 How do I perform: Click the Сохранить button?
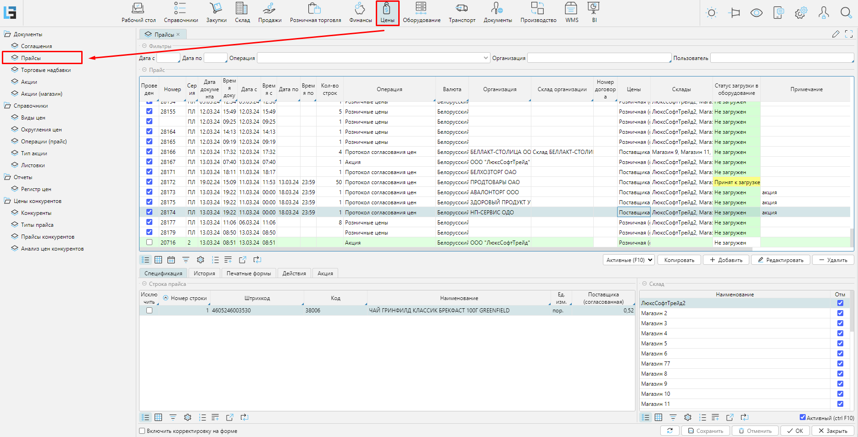click(705, 431)
